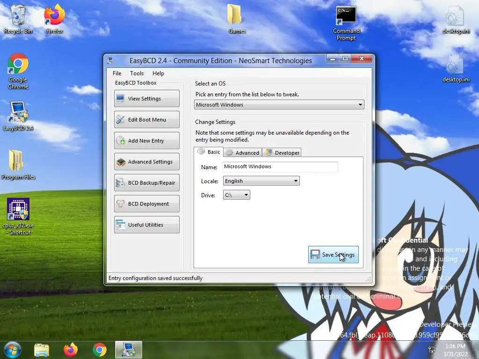Open the Tools menu
This screenshot has height=359, width=479.
click(137, 73)
